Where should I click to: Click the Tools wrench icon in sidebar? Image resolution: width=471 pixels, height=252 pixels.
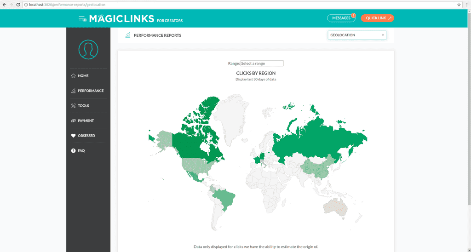coord(73,106)
